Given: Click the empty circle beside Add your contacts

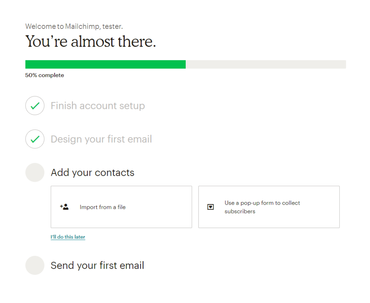Looking at the screenshot, I should tap(35, 172).
